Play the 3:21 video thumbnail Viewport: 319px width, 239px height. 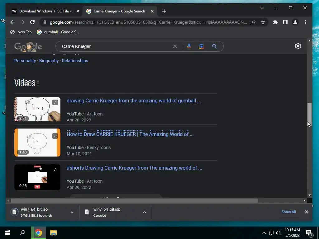click(x=37, y=109)
